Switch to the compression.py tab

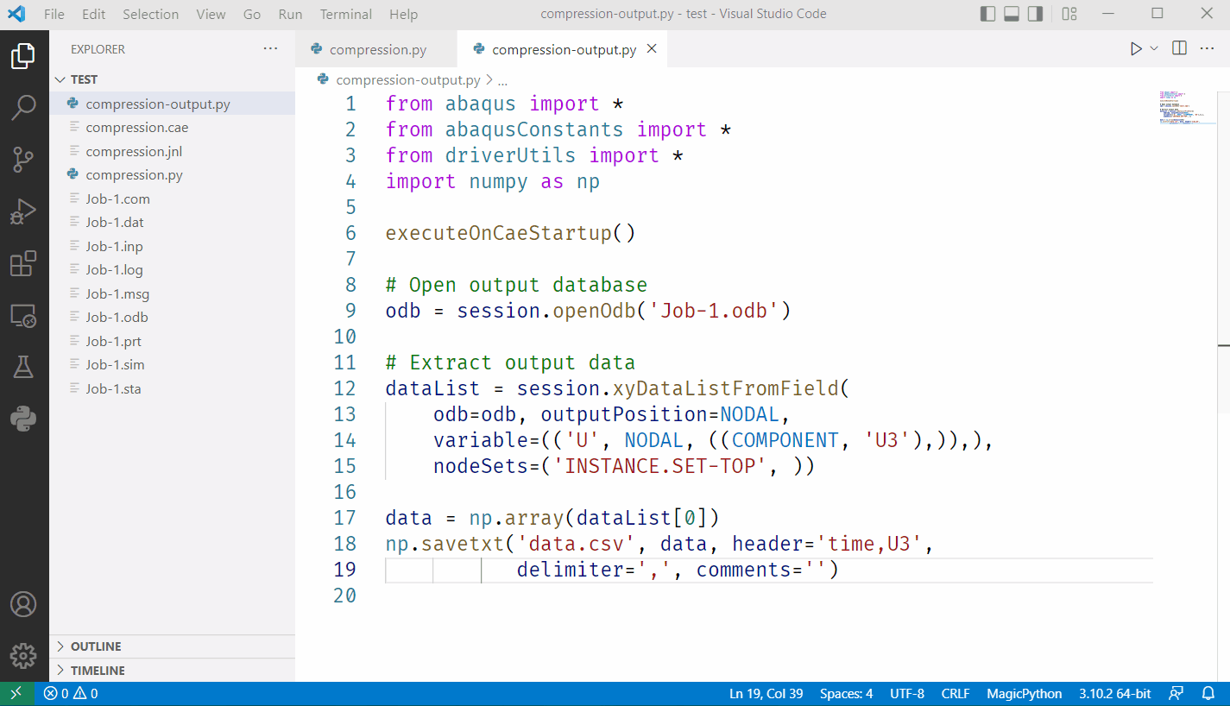[x=376, y=50]
